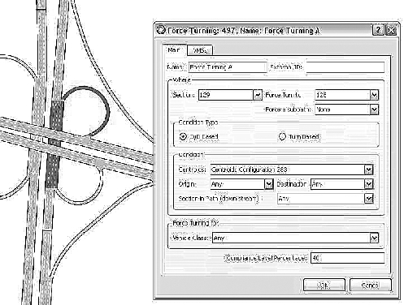Click the Force Turning dialog title icon
The image size is (404, 305).
tap(161, 30)
